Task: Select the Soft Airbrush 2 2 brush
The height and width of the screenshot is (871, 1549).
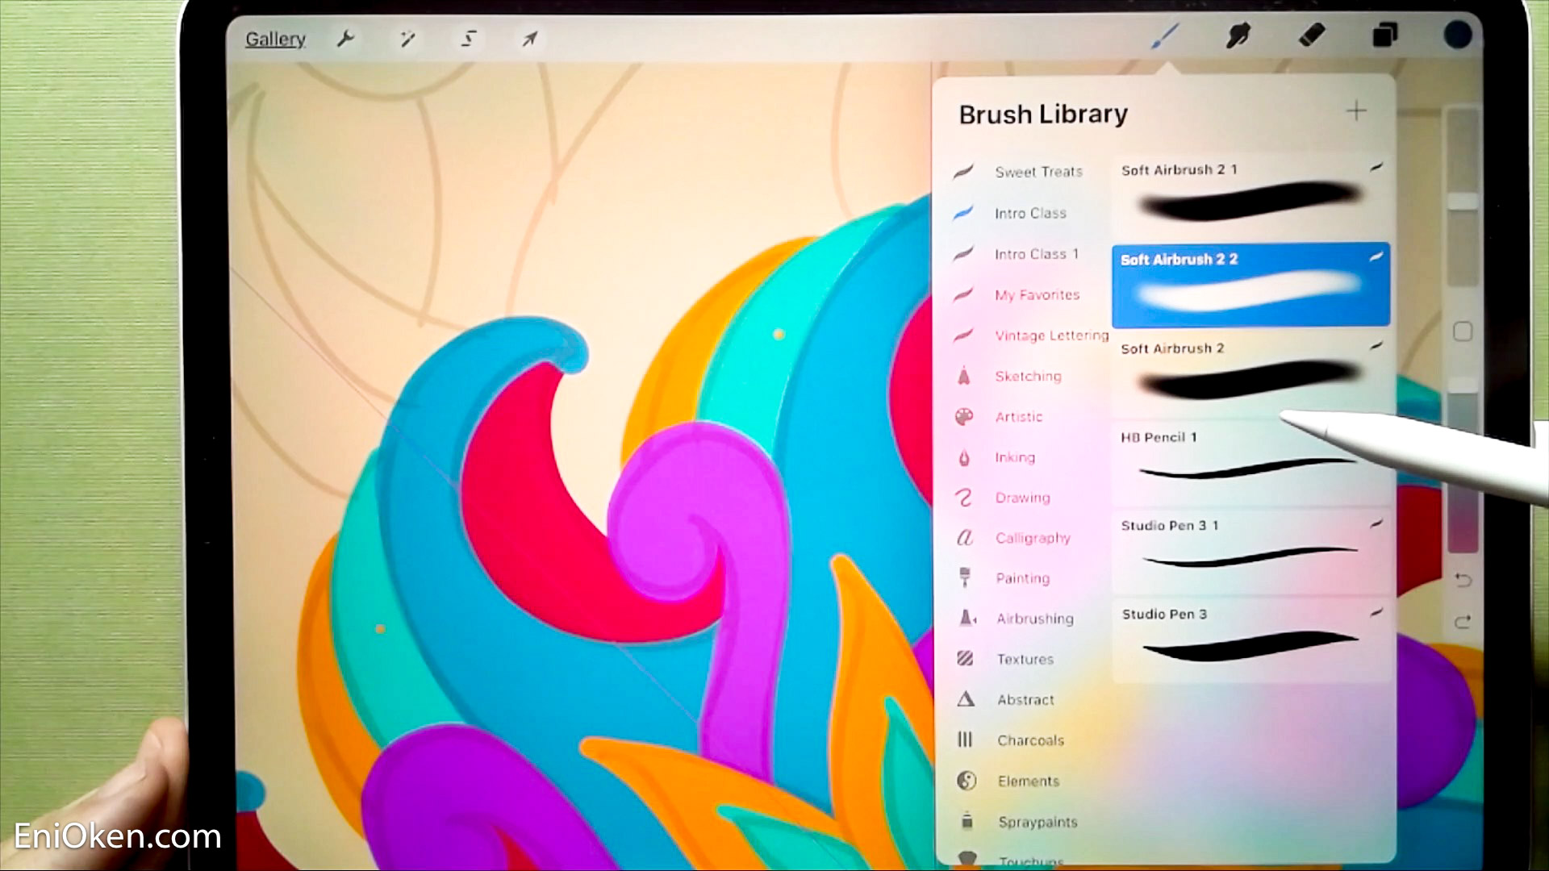Action: click(1250, 284)
